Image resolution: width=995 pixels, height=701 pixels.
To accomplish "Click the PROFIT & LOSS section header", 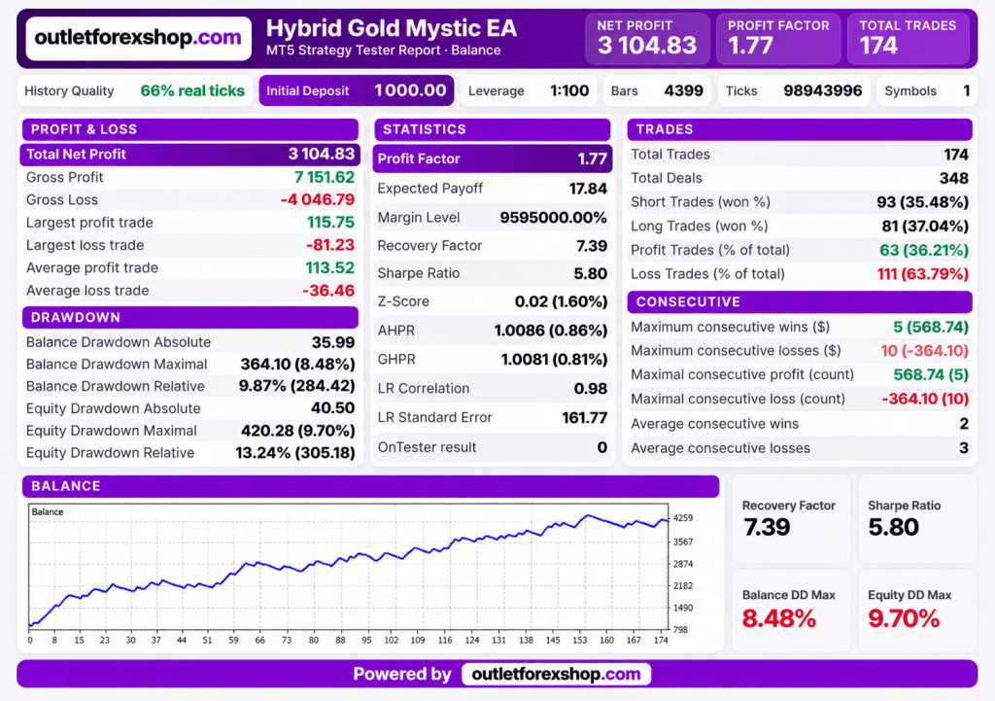I will 190,129.
